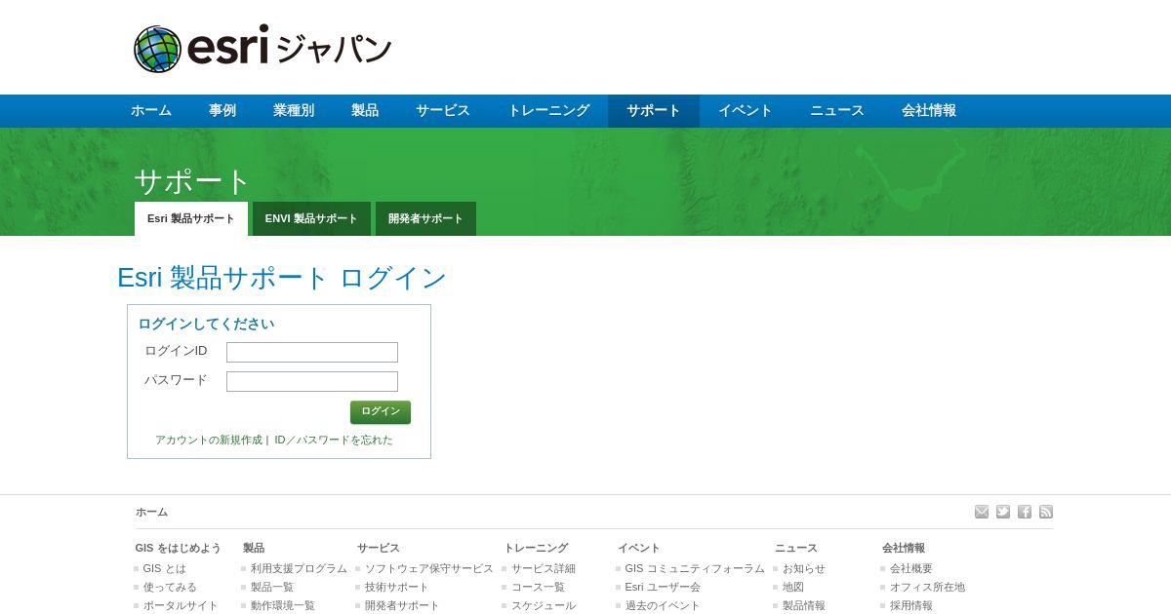
Task: Open the footer お知らせ link
Action: [804, 568]
